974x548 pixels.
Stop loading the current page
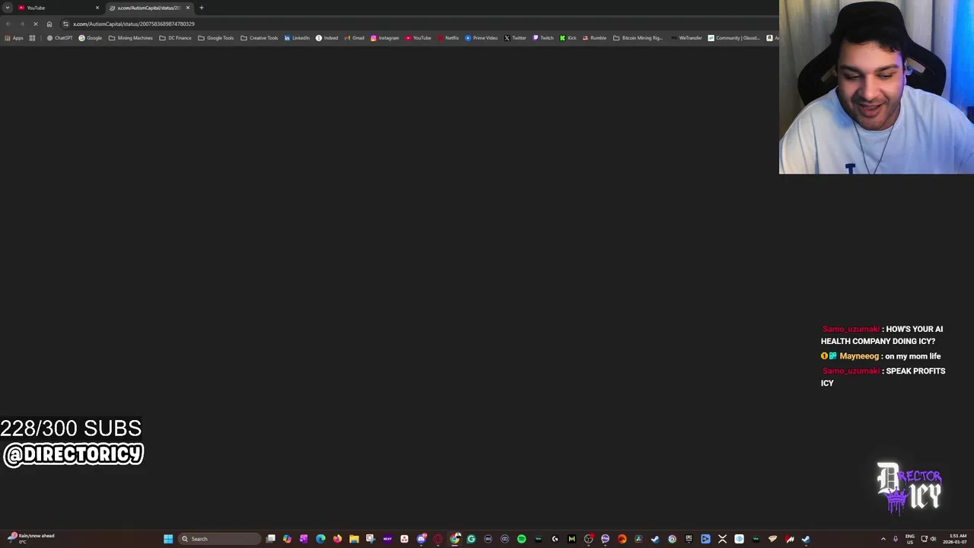coord(35,24)
